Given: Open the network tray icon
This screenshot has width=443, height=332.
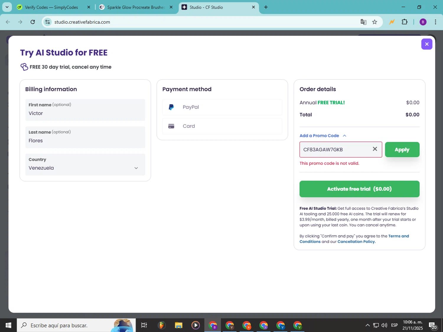Looking at the screenshot, I should [x=376, y=325].
